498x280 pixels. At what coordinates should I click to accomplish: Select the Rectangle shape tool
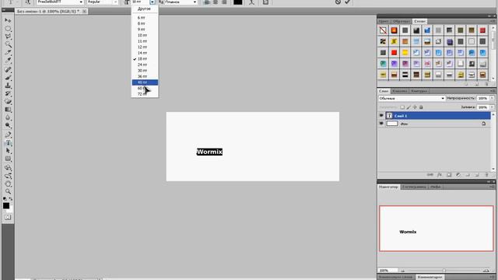[x=8, y=159]
